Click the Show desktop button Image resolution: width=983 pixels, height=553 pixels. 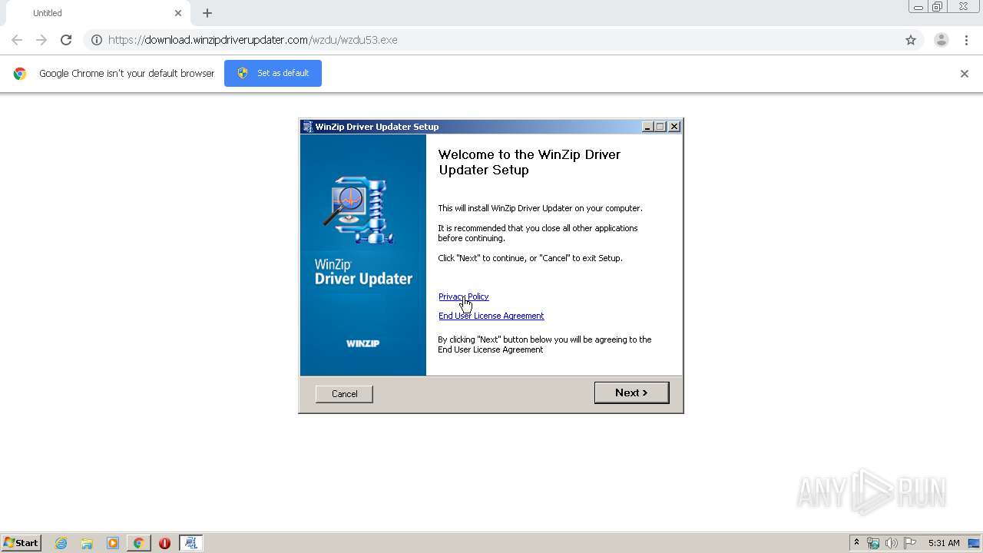tap(974, 543)
